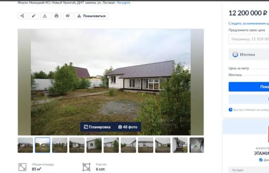Click the pencil note icon
This screenshot has width=269, height=173.
pos(34,16)
